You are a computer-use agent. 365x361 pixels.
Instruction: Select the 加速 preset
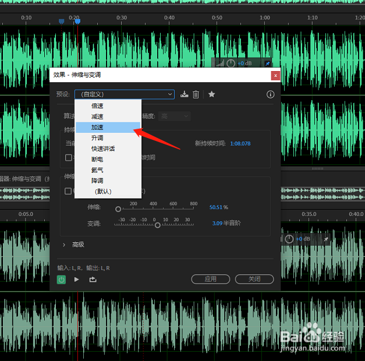[x=108, y=128]
